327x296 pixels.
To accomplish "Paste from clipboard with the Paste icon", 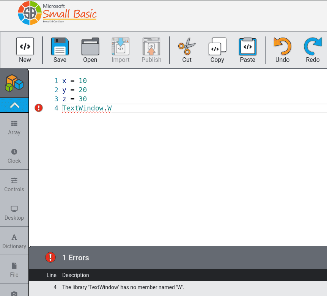I will pyautogui.click(x=248, y=46).
